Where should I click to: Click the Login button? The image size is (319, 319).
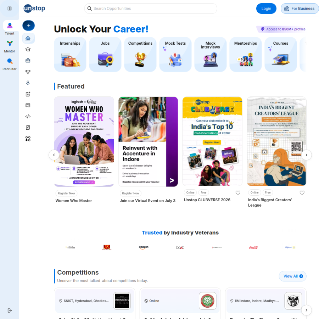click(x=266, y=9)
